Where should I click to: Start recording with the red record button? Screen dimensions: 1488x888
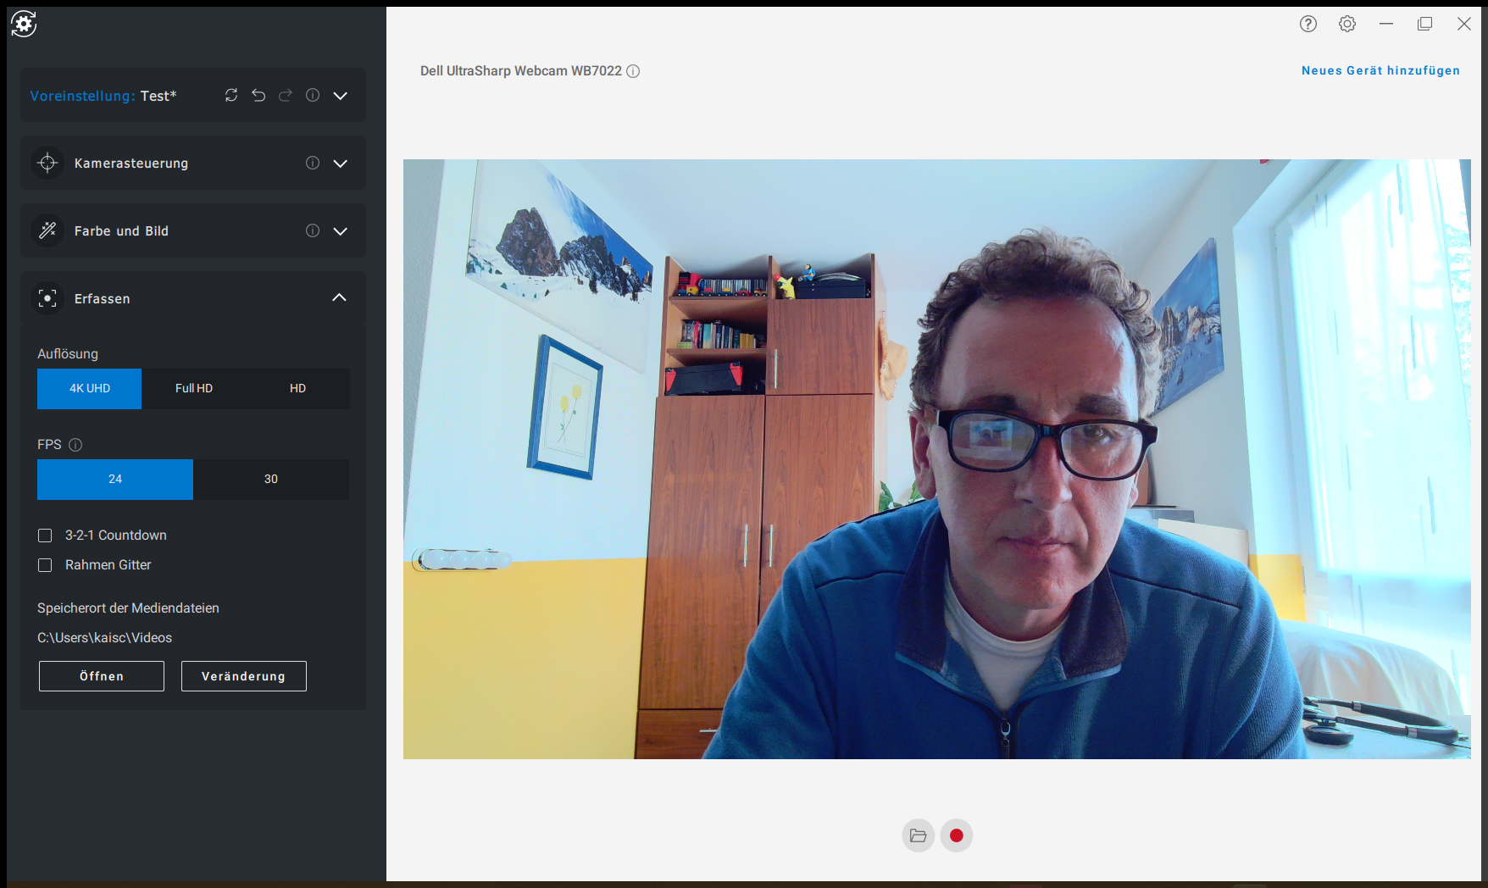(x=957, y=835)
